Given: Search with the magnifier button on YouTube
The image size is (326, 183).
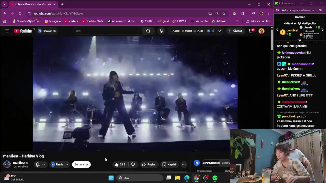Looking at the screenshot, I should click(148, 31).
